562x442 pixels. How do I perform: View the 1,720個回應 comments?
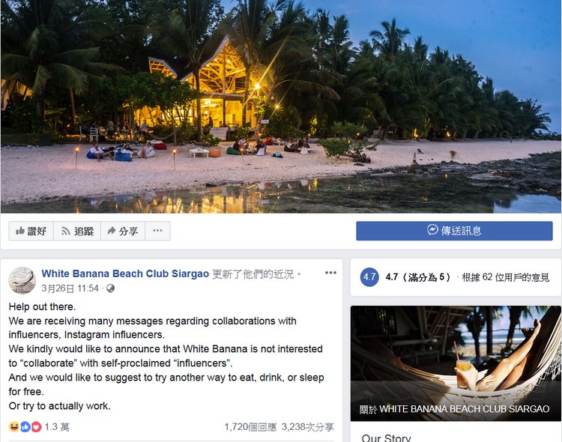point(250,426)
